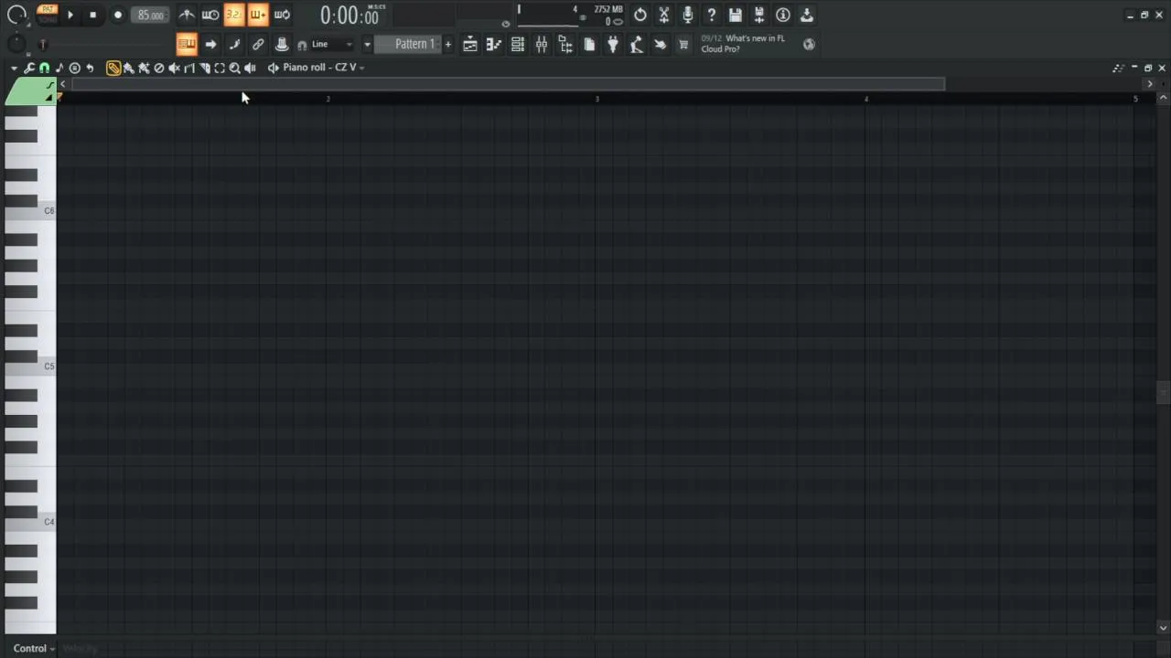Toggle typing keyboard to piano

[187, 44]
